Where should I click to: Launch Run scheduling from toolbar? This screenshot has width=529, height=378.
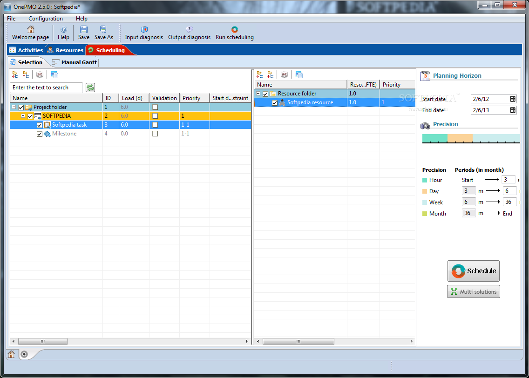[x=235, y=33]
